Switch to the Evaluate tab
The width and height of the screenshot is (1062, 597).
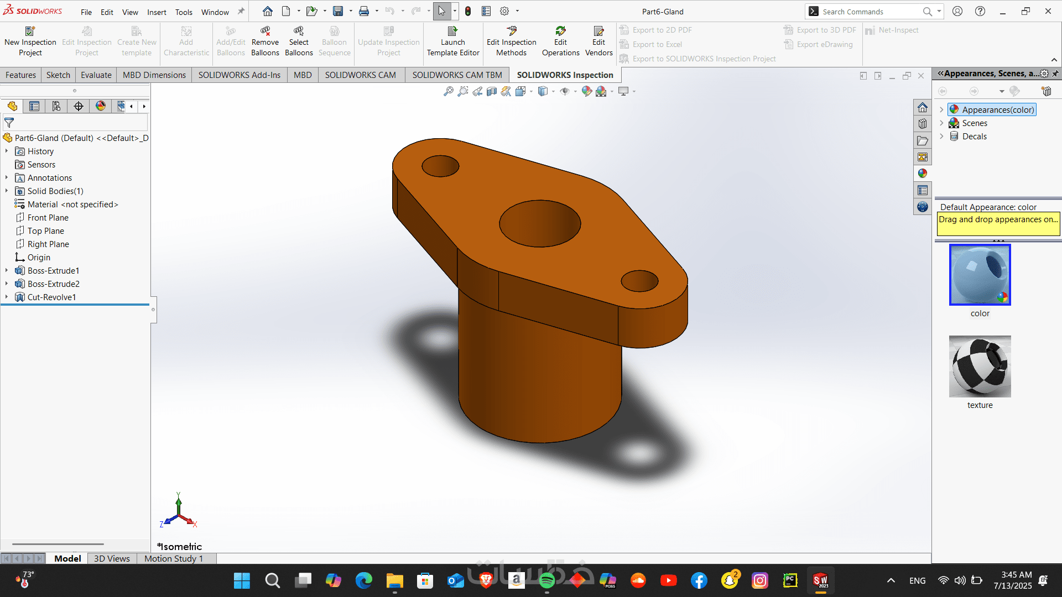coord(96,75)
